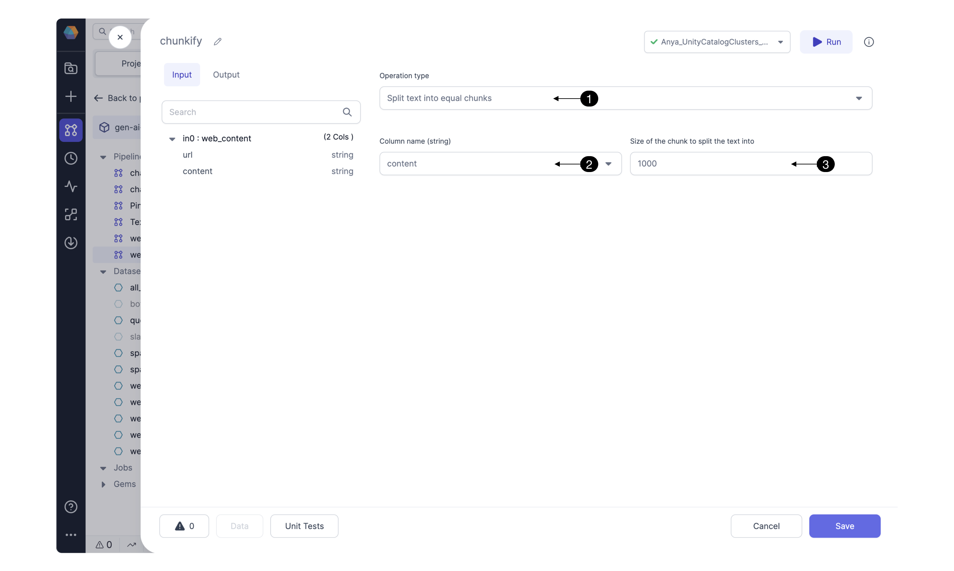Collapse the in0 : web_content schema
Viewport: 954px width, 571px height.
click(172, 139)
